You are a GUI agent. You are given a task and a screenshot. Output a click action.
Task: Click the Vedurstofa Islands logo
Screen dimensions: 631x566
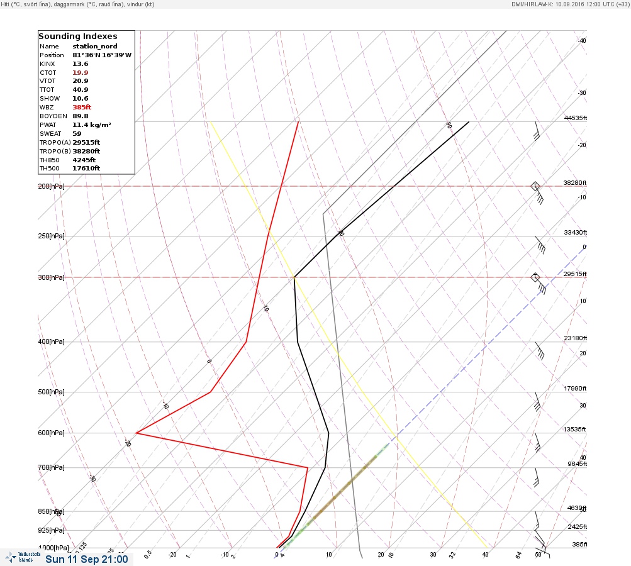click(x=23, y=557)
